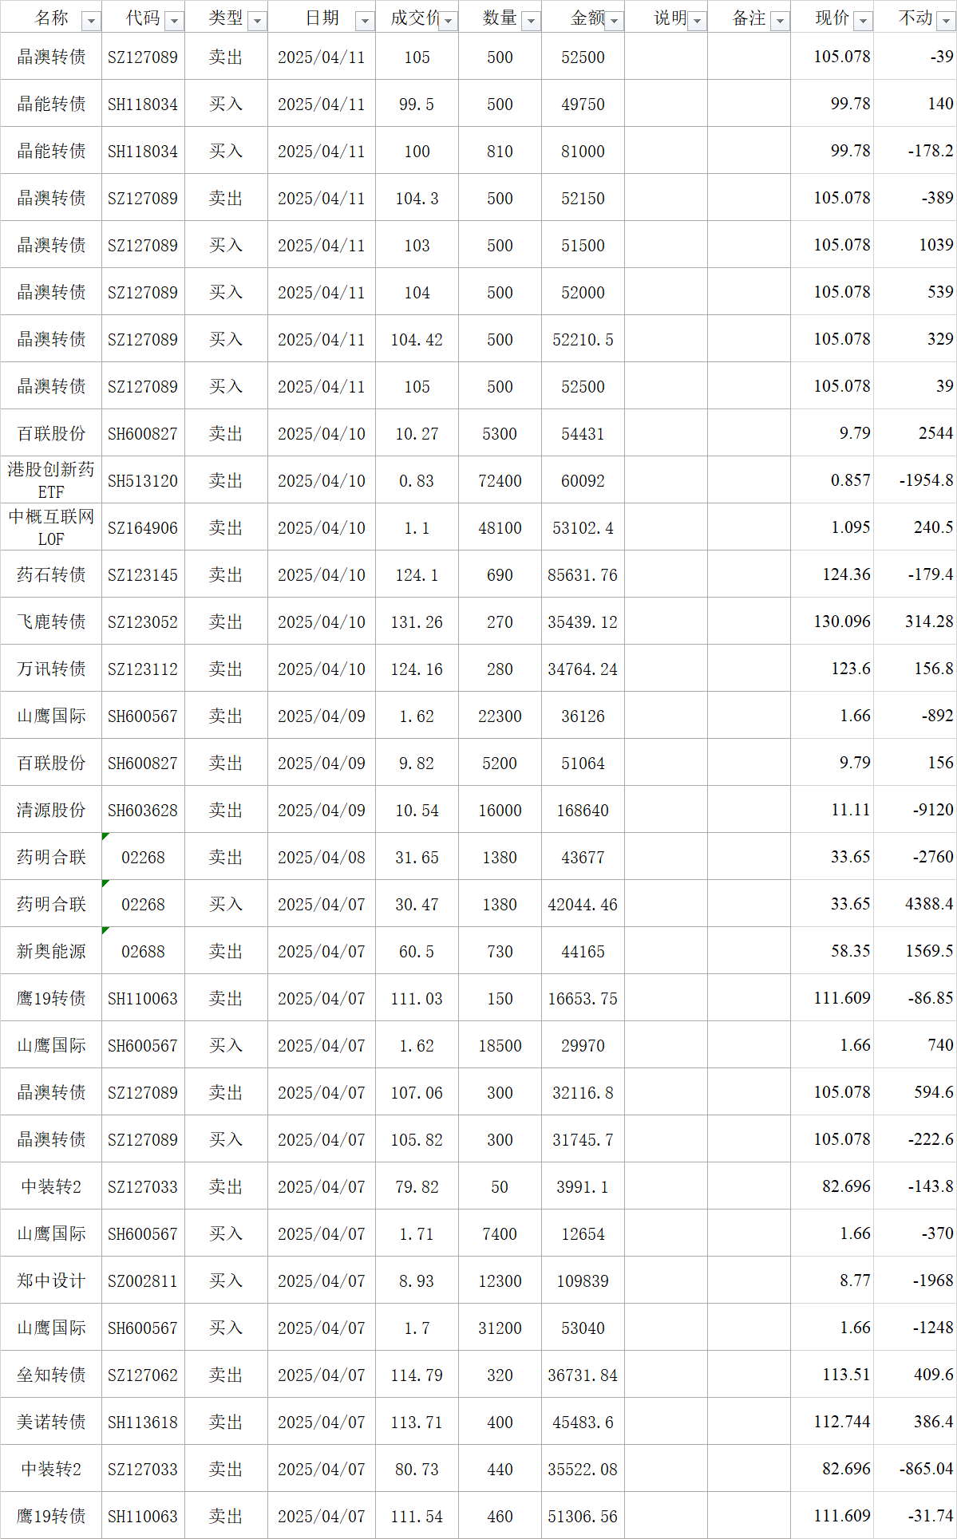Open the 成交价 column filter dropdown
Image resolution: width=957 pixels, height=1539 pixels.
click(x=449, y=22)
